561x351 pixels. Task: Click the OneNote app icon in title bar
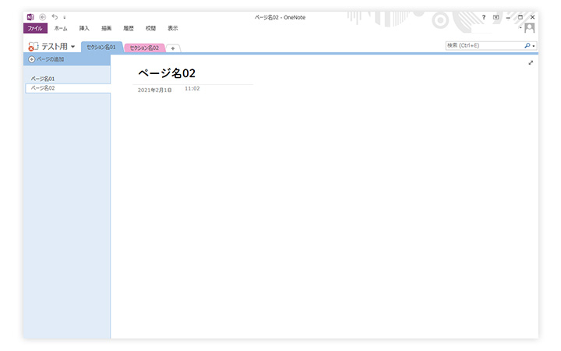[30, 17]
